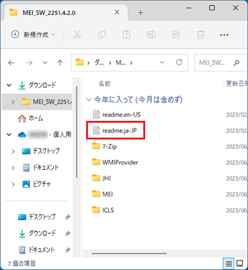Click the Share icon in toolbar
248x270 pixels.
coord(176,35)
